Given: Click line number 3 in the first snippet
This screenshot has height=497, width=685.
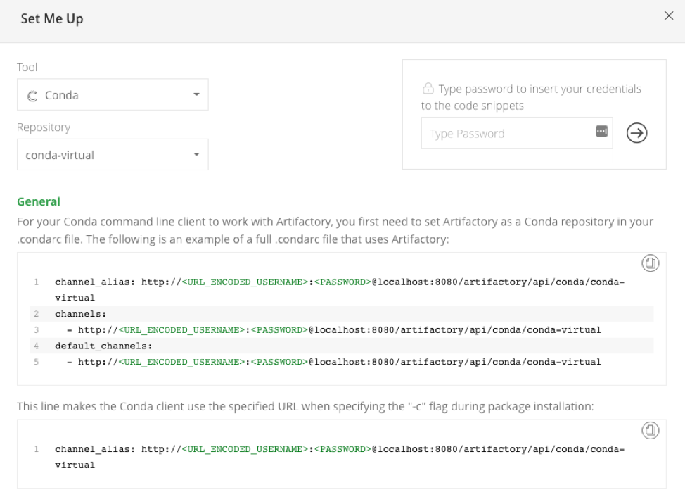Looking at the screenshot, I should click(35, 330).
